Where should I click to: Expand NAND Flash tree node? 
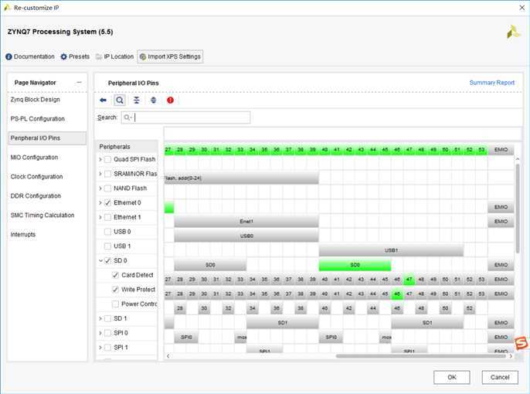[x=100, y=189]
